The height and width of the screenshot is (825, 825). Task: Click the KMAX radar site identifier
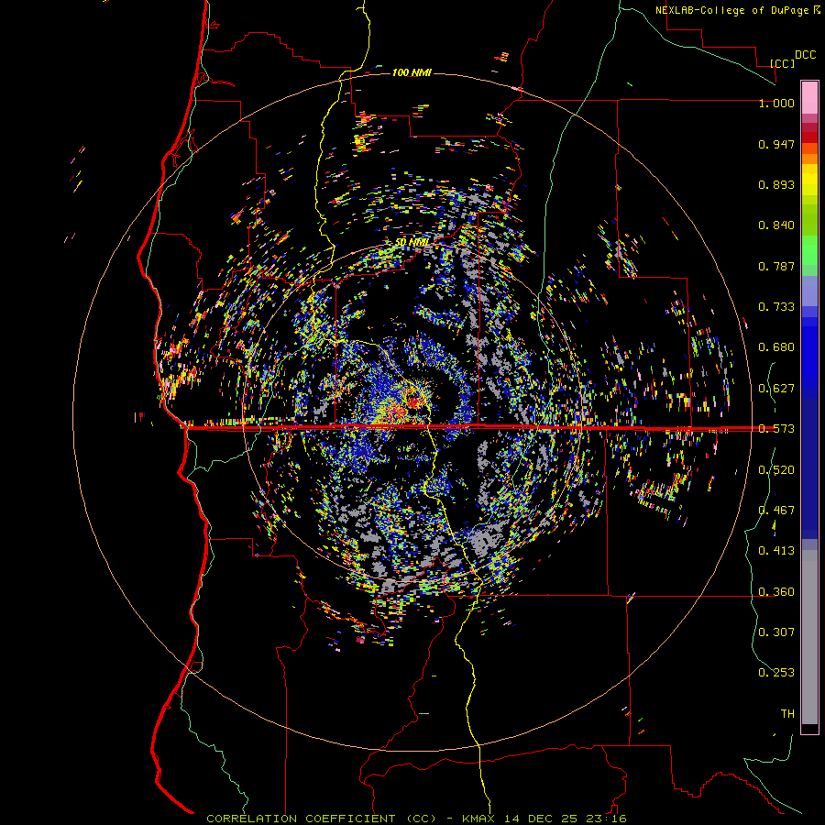coord(479,819)
